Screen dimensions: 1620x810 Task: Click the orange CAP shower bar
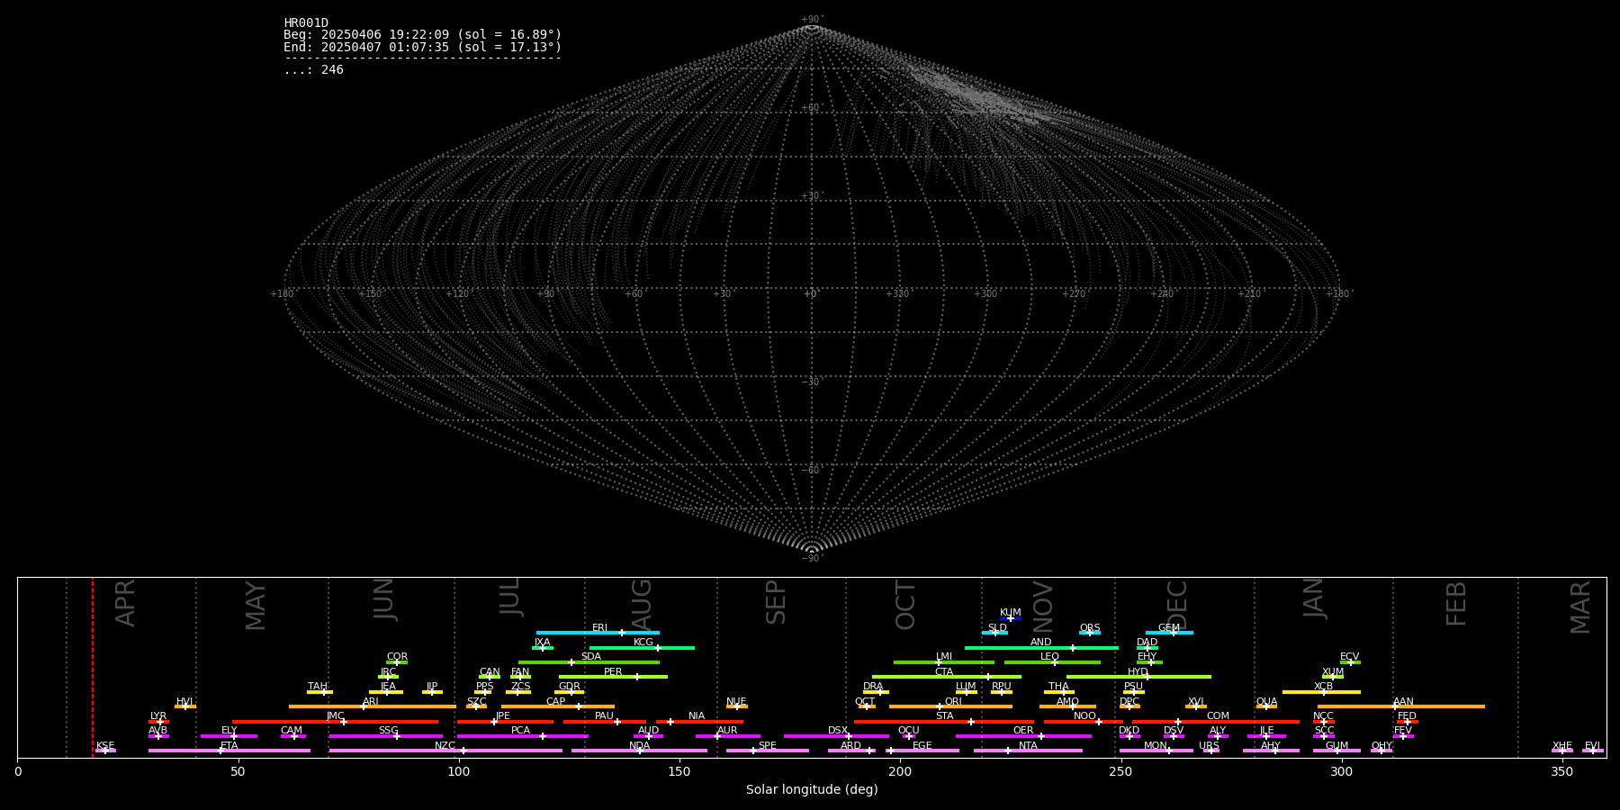click(x=558, y=706)
